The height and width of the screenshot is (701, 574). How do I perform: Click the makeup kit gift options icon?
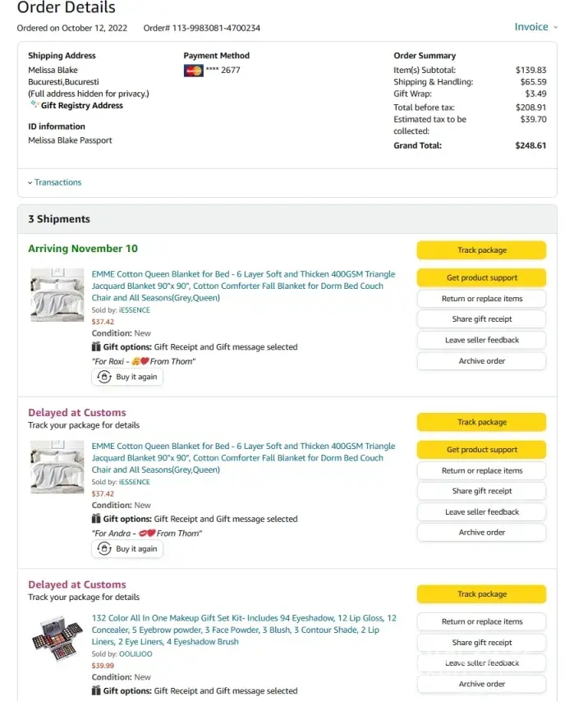point(96,691)
